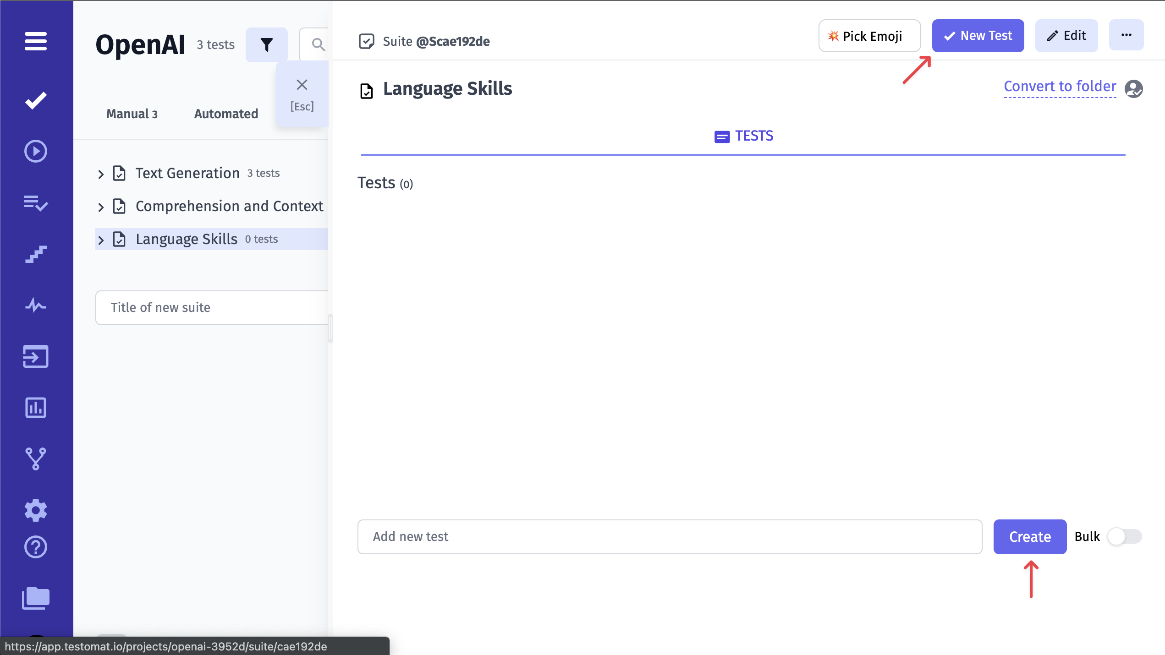This screenshot has height=655, width=1165.
Task: Click the settings gear icon
Action: [x=36, y=510]
